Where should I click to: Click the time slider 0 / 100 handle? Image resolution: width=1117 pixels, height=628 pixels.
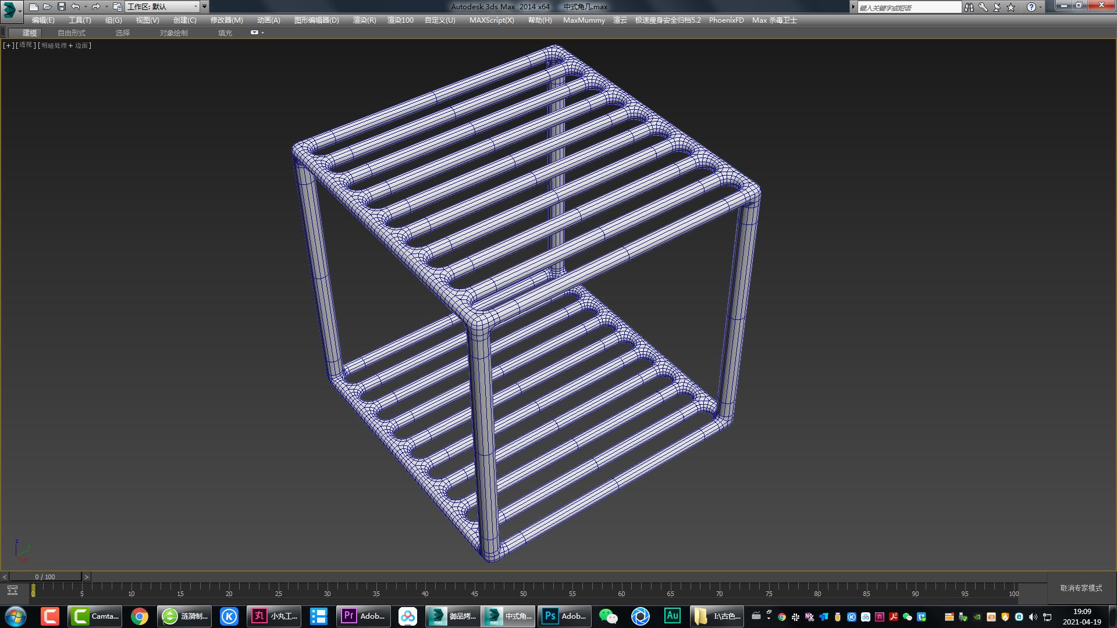(x=45, y=577)
